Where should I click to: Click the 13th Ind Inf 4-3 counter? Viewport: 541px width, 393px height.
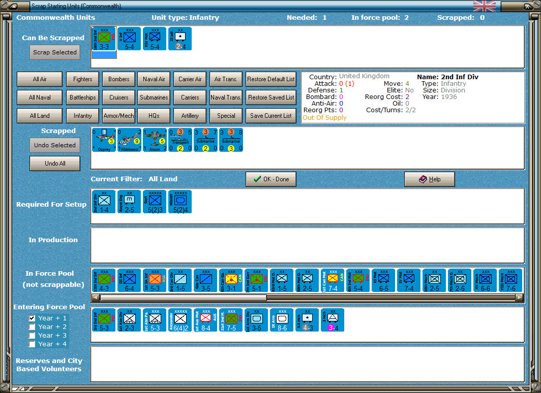tap(104, 281)
